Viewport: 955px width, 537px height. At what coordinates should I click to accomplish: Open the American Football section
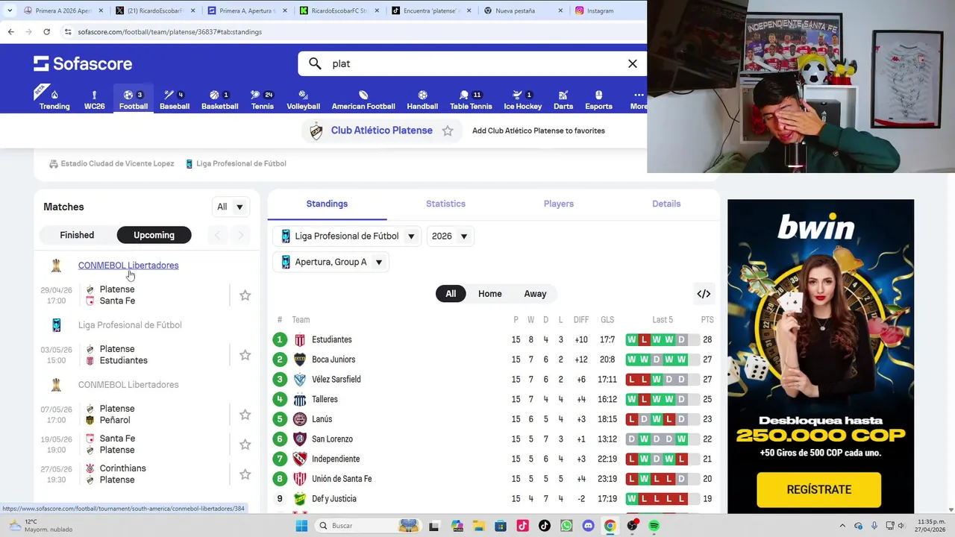[363, 99]
